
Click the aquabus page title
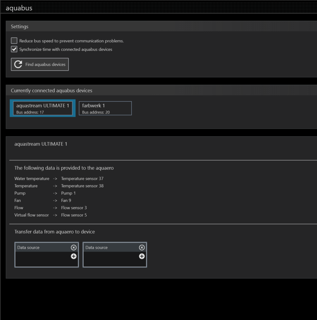(x=19, y=8)
